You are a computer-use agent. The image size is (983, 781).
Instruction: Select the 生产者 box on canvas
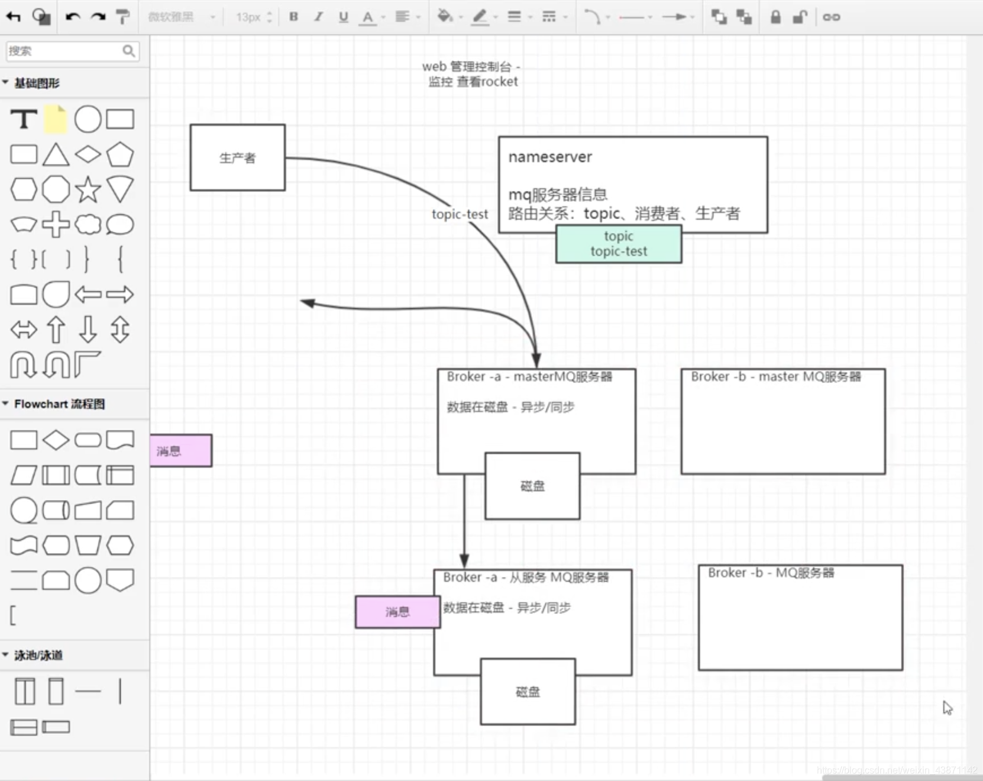(x=237, y=157)
